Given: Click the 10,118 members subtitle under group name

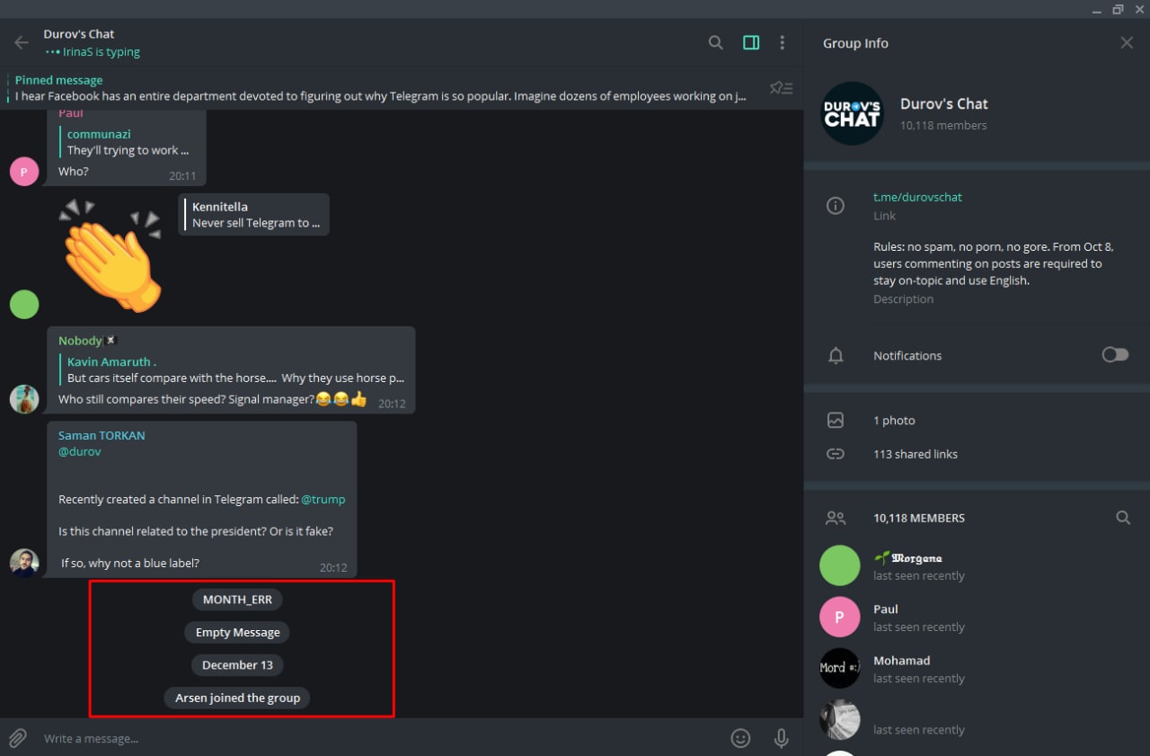Looking at the screenshot, I should (943, 126).
